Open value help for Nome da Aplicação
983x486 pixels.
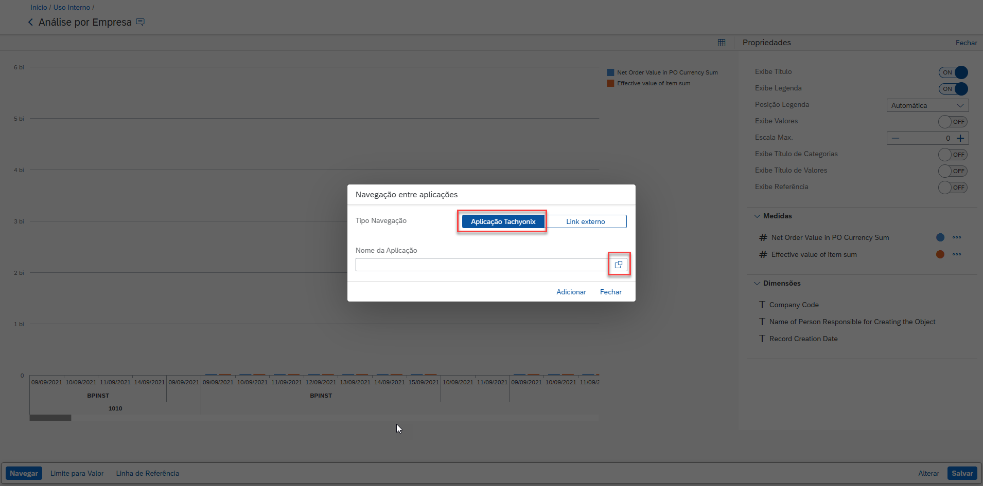pyautogui.click(x=619, y=265)
